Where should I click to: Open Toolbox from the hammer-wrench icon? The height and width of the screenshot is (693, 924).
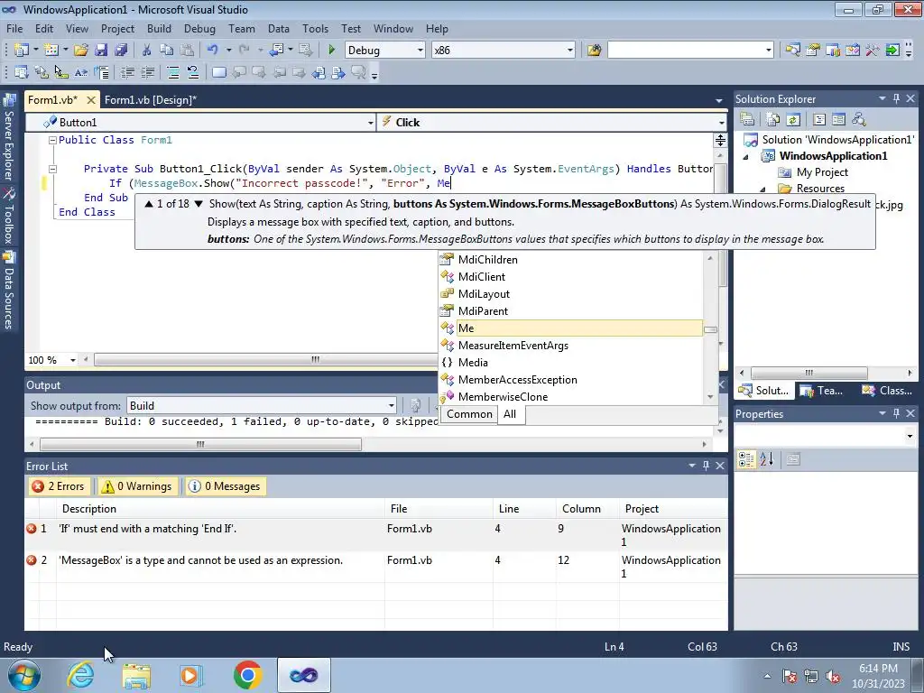click(873, 51)
